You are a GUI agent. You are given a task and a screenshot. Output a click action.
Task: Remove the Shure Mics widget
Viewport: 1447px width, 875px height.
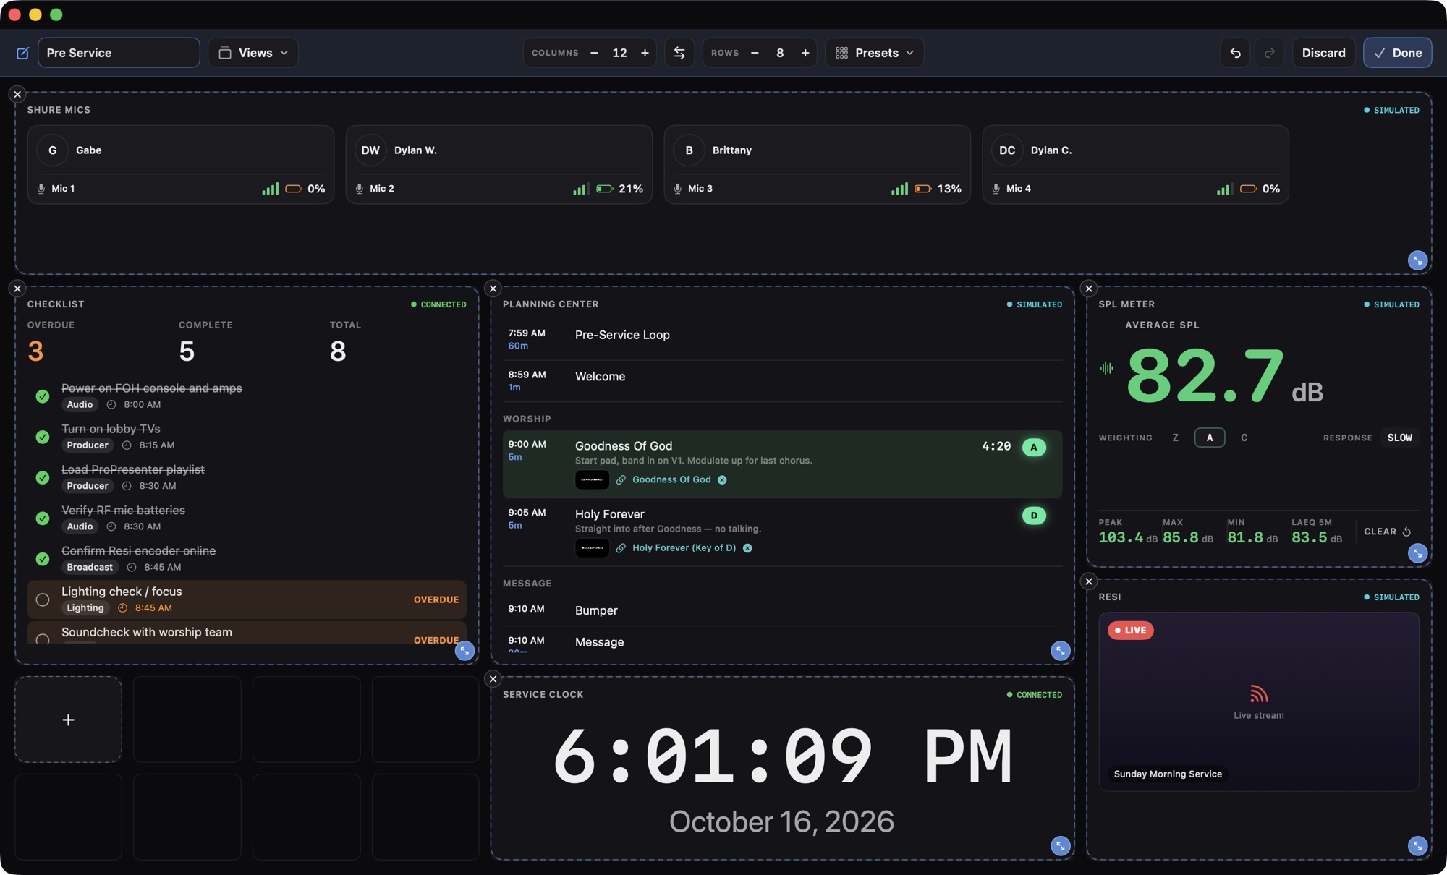[17, 95]
